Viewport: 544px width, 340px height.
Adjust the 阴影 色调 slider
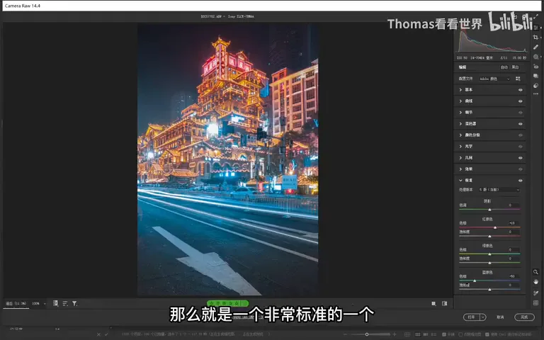(x=489, y=210)
